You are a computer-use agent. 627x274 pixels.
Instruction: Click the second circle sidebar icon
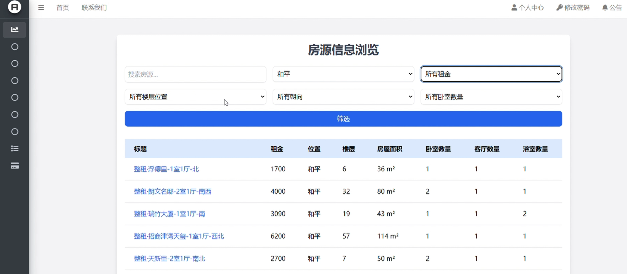coord(15,64)
